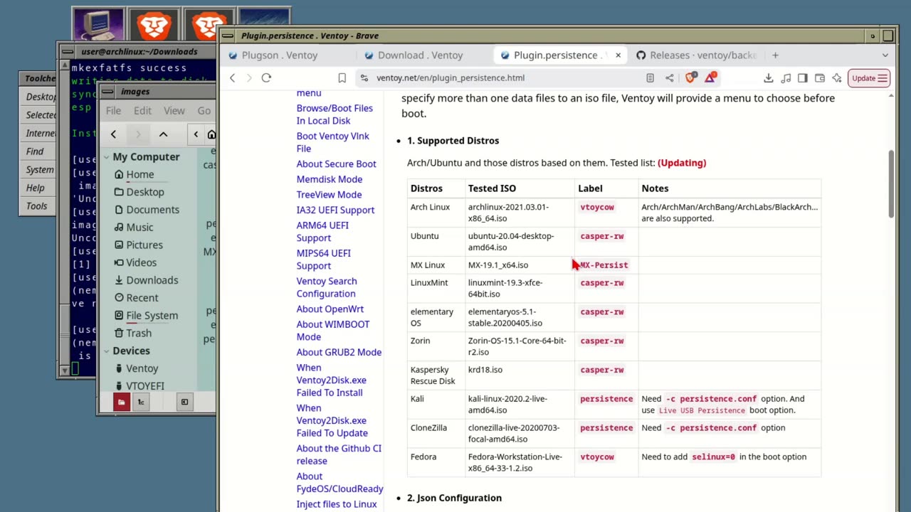This screenshot has height=512, width=911.
Task: Select Documents in file manager sidebar
Action: [147, 210]
